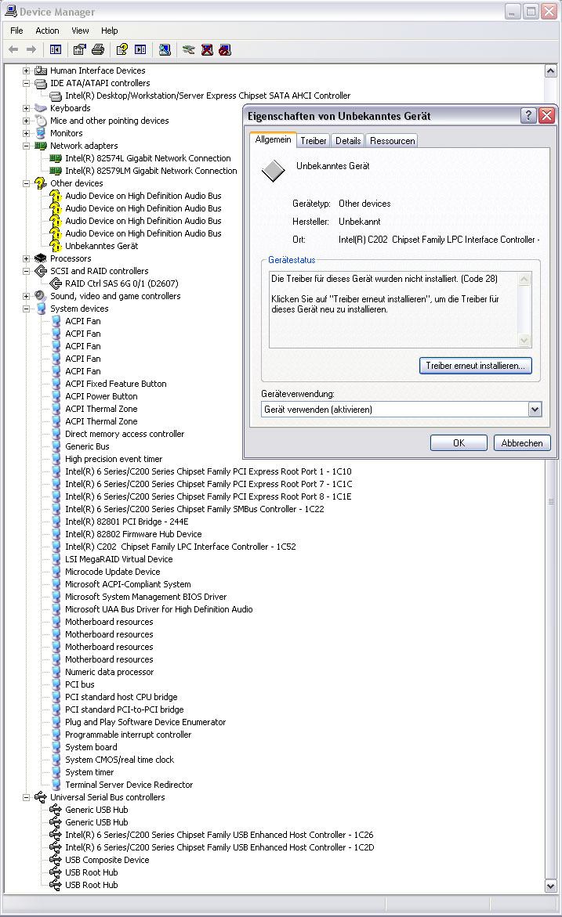
Task: Click the RAID Ctrl SAS 6G controller icon
Action: tap(56, 283)
